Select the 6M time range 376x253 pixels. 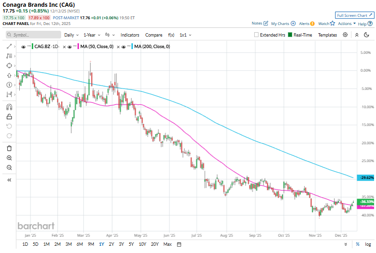(79, 244)
